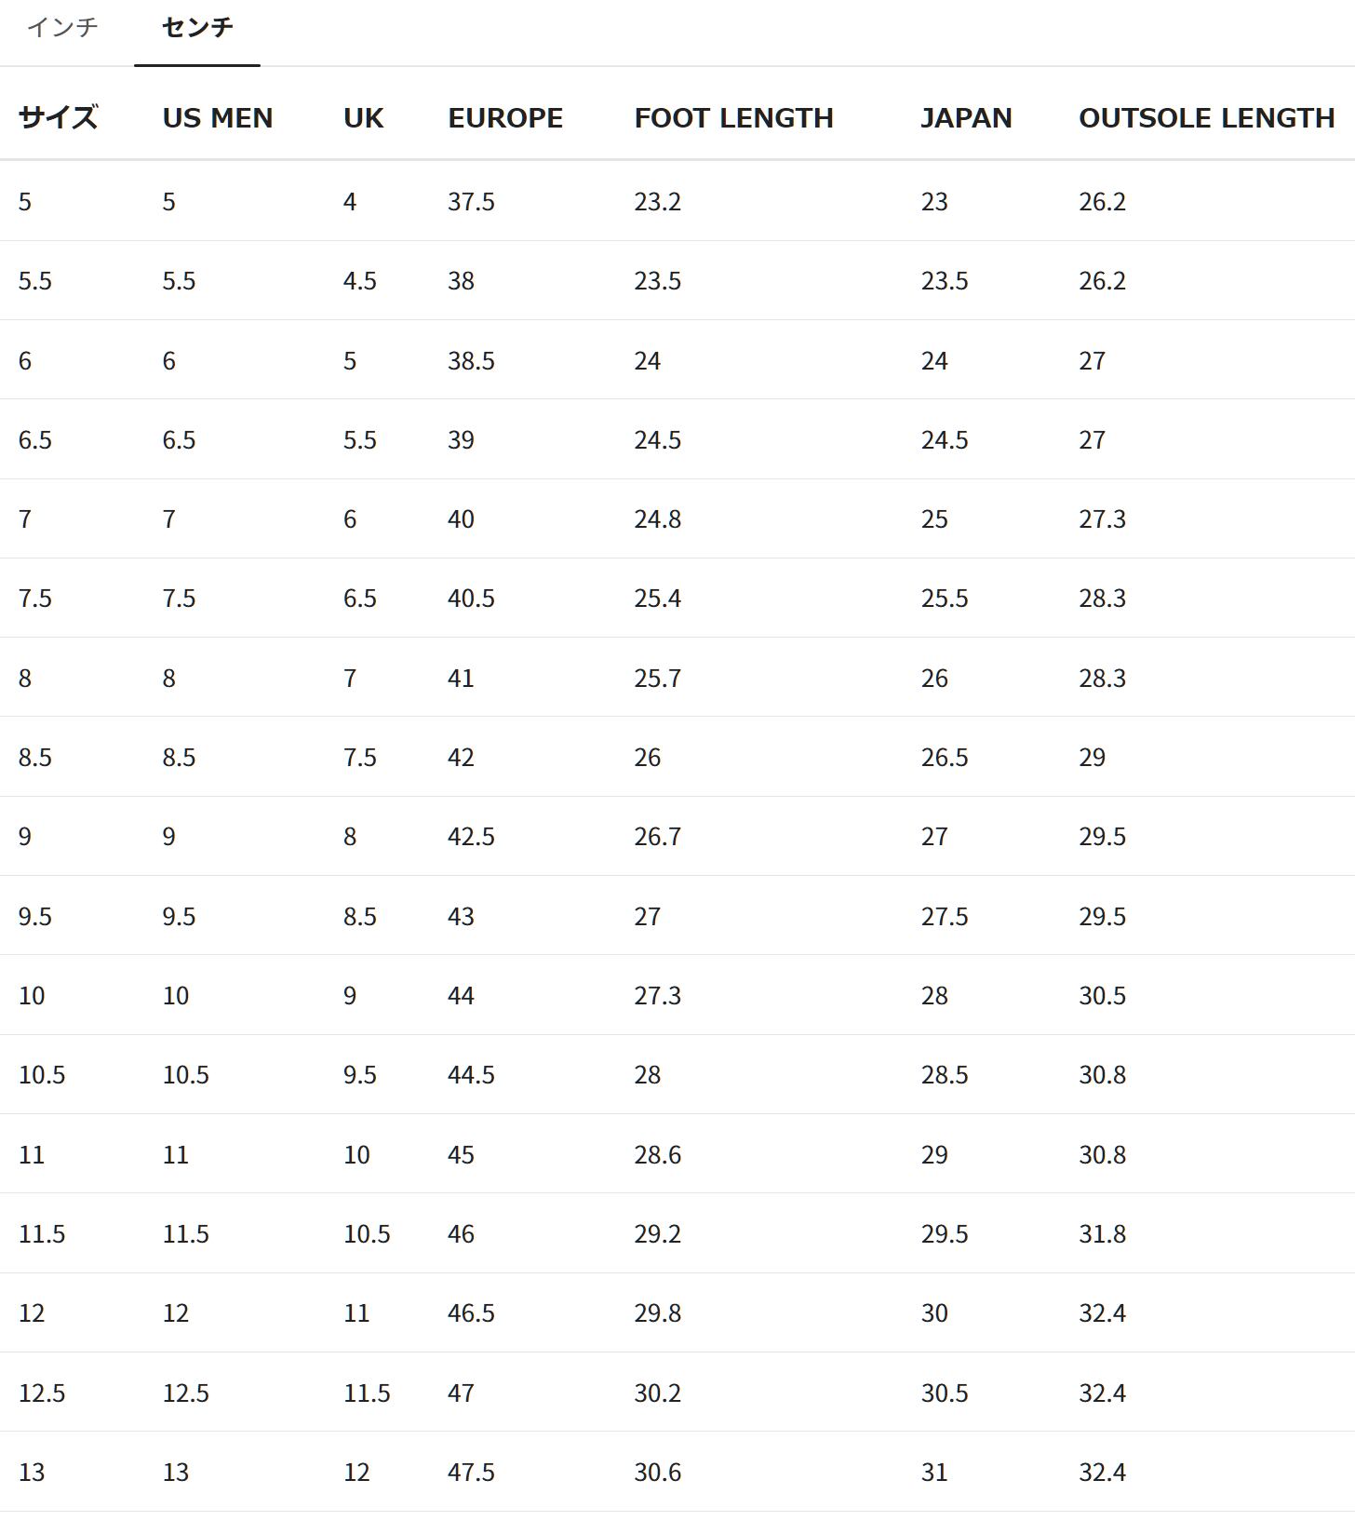
Task: Select the 47.5 Europe size cell
Action: pyautogui.click(x=471, y=1473)
